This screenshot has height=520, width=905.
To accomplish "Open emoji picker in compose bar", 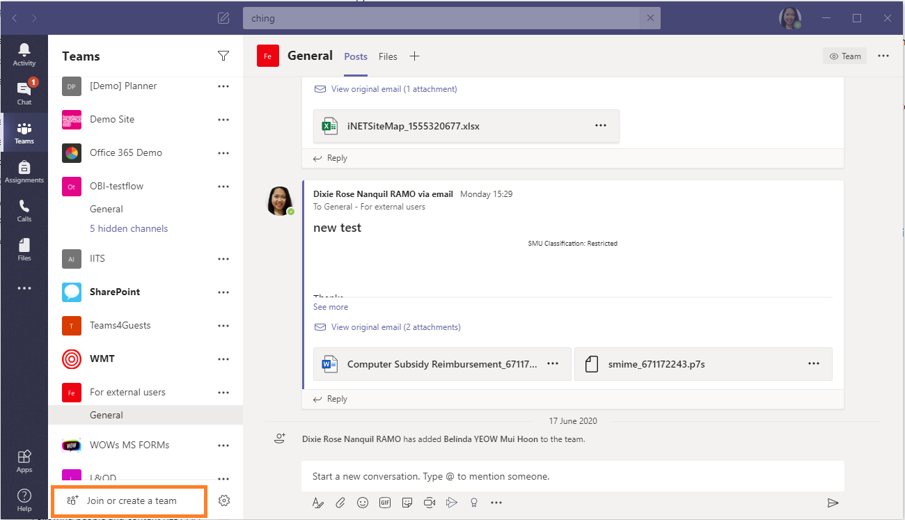I will (x=363, y=503).
